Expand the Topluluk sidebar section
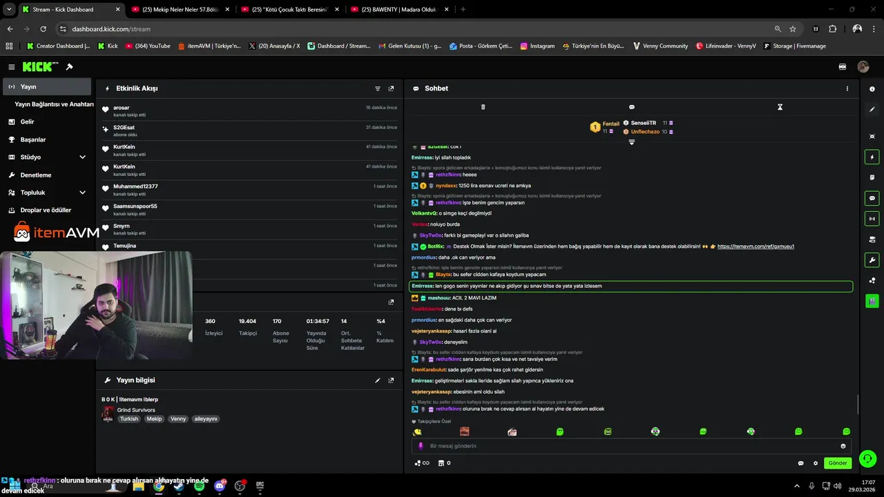Image resolution: width=884 pixels, height=497 pixels. pos(82,193)
